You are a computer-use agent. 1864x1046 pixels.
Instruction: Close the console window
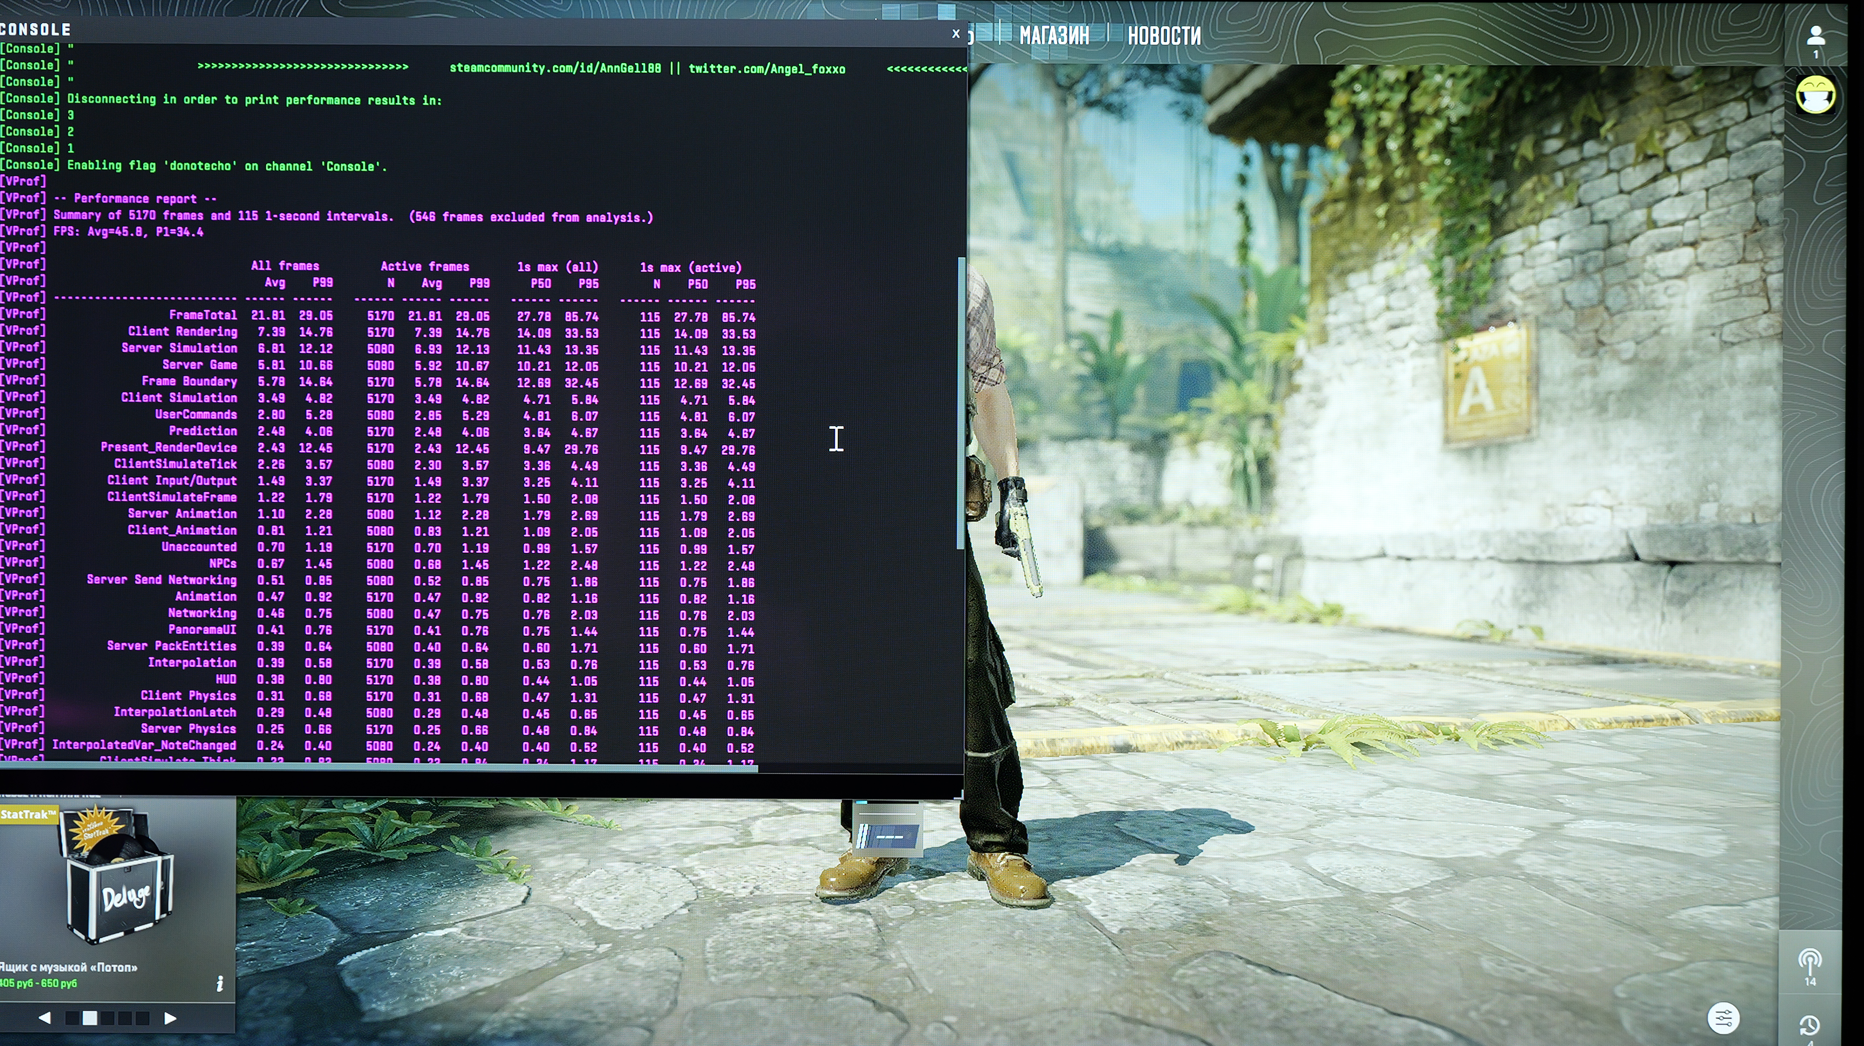(956, 33)
